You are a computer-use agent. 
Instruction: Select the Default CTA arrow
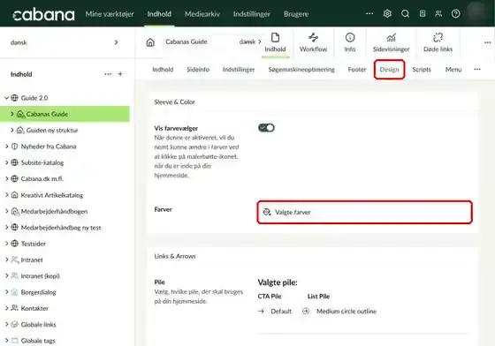pos(275,312)
